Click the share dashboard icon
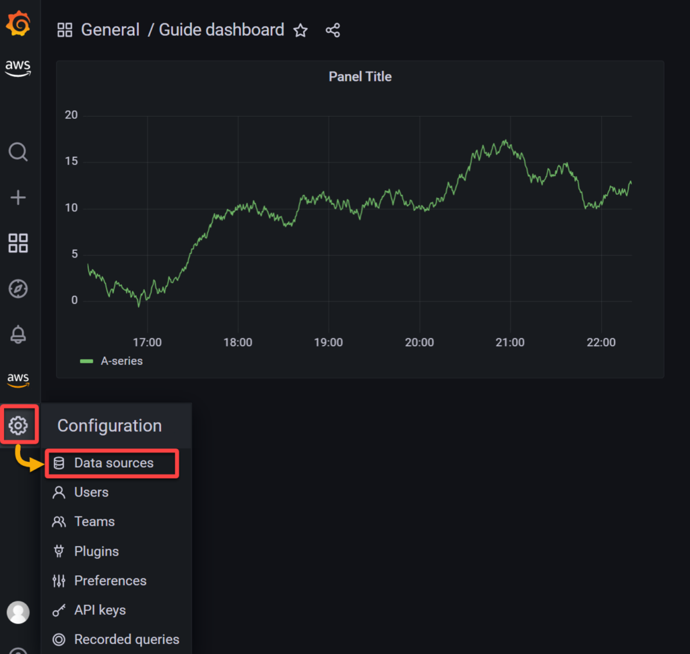690x654 pixels. (x=332, y=30)
